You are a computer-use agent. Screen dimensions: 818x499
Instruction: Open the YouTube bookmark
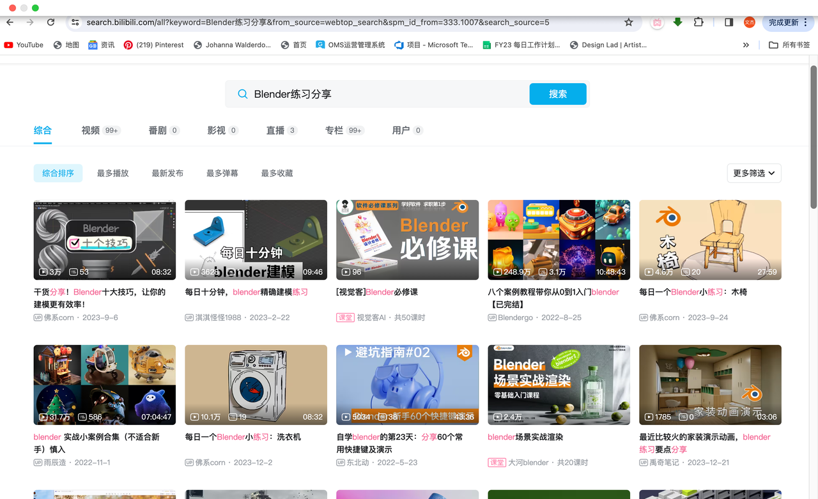coord(24,45)
